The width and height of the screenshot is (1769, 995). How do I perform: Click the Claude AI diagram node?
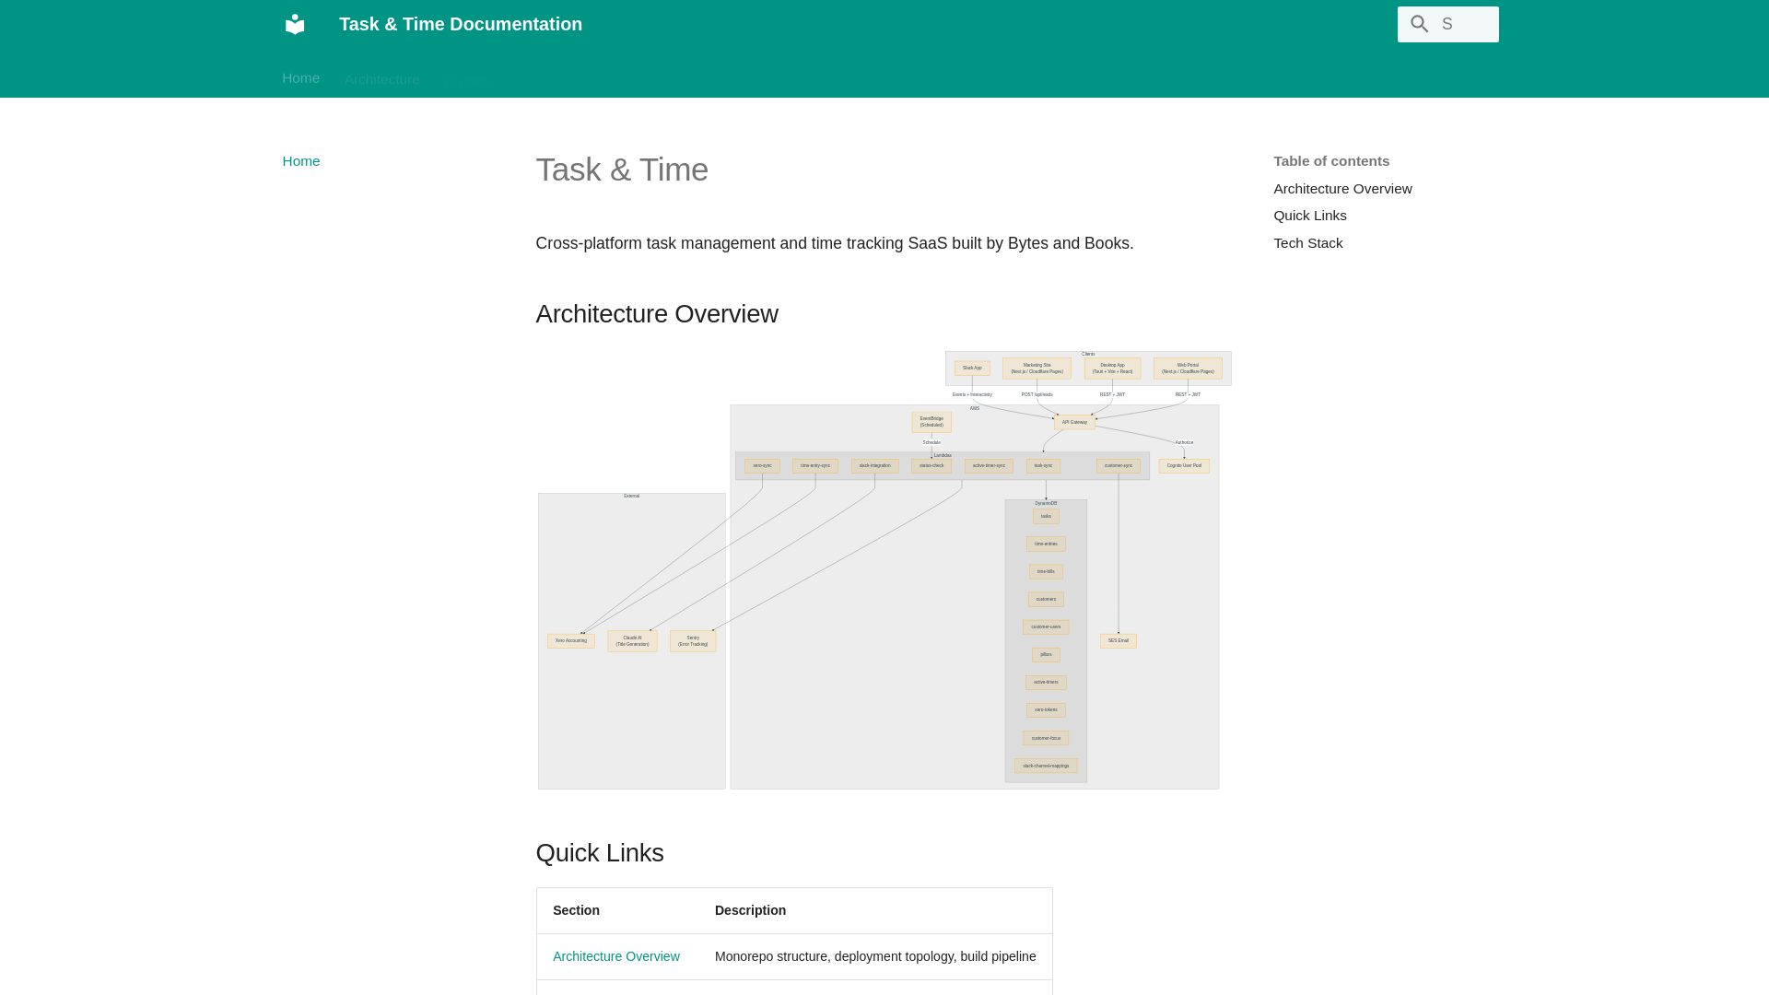[632, 641]
